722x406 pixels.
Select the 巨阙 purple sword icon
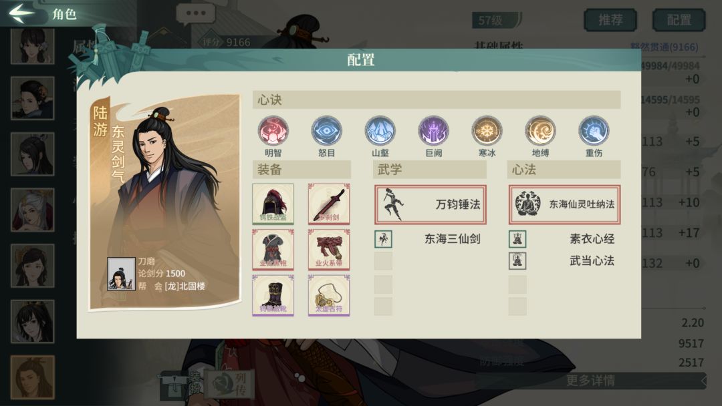point(433,131)
